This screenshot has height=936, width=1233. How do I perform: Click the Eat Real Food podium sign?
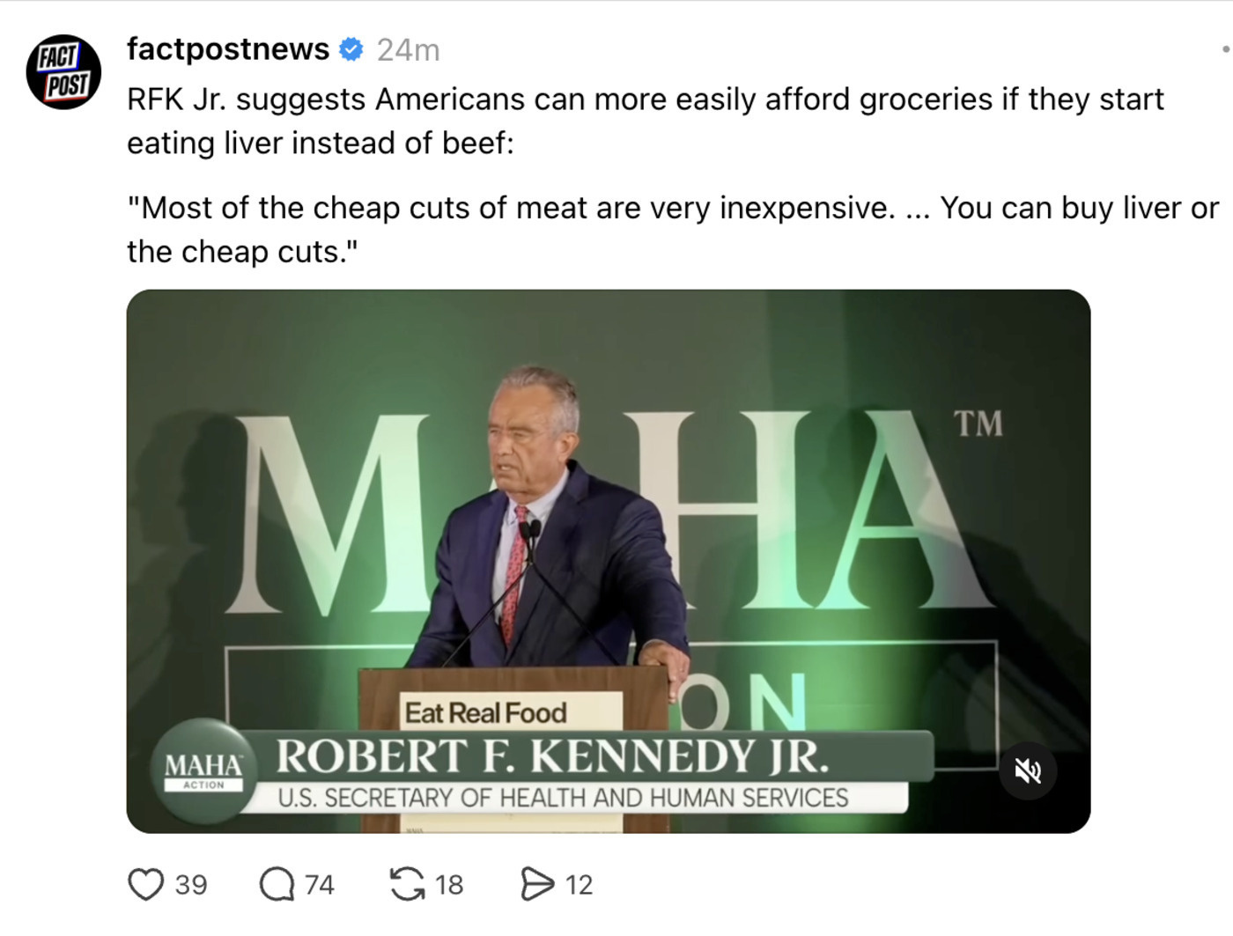485,712
